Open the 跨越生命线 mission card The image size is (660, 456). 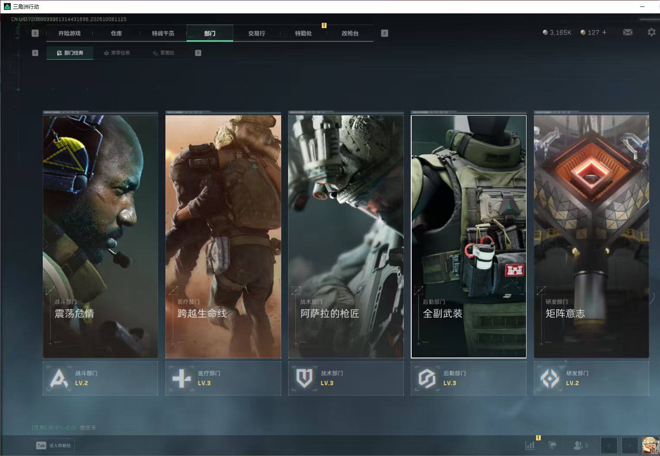(x=223, y=236)
